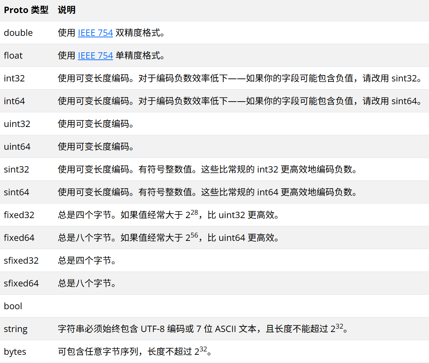Screen dimensions: 429x363
Task: Click the double row text '双精度格式'
Action: coord(138,33)
